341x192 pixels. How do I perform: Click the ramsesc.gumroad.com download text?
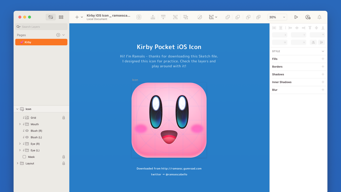(169, 169)
